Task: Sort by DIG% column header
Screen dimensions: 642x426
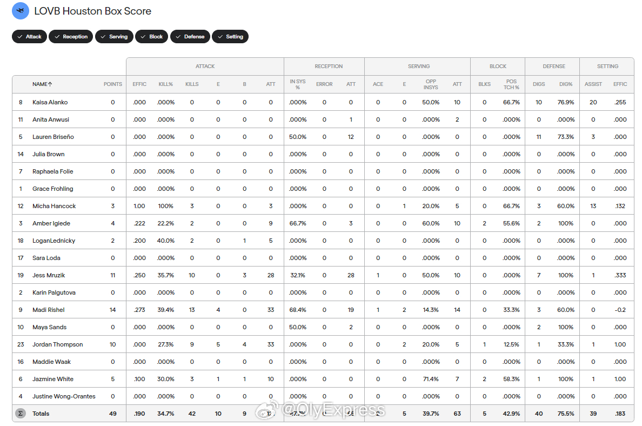Action: [566, 84]
